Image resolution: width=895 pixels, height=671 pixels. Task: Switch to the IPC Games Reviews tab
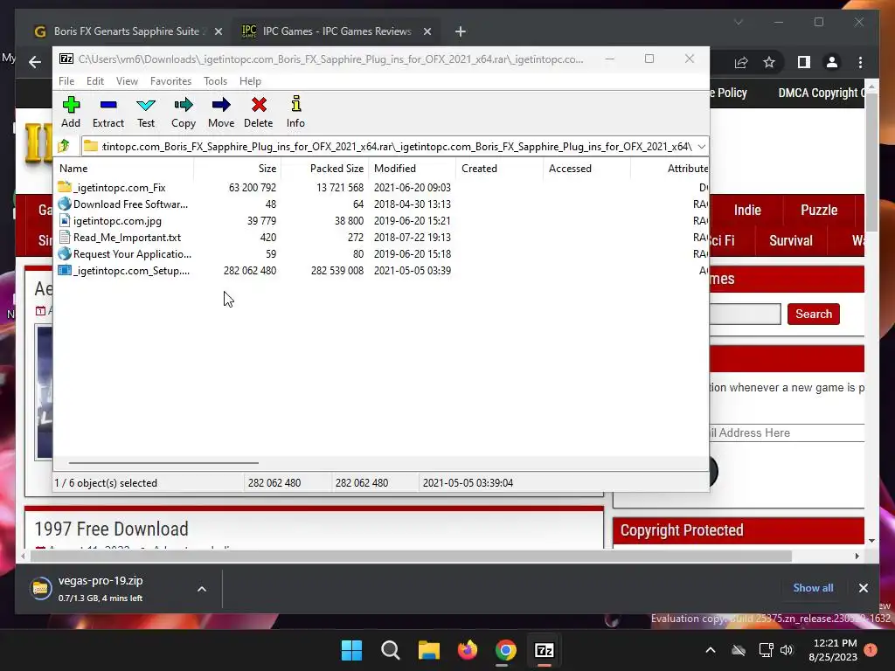[336, 31]
